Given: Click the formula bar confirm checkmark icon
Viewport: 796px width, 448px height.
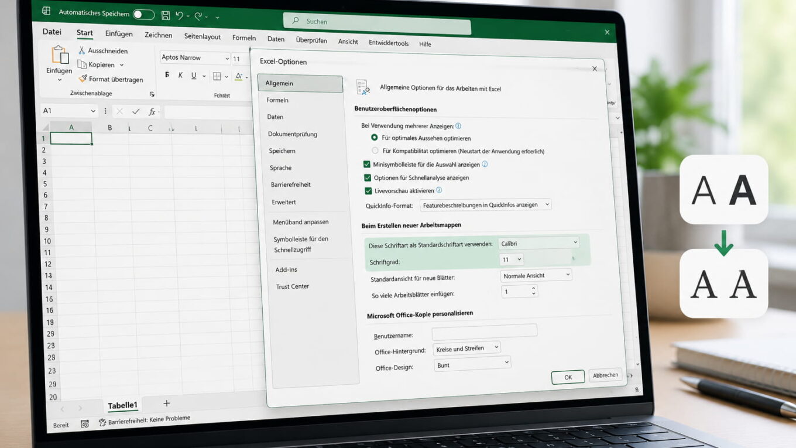Looking at the screenshot, I should 136,111.
